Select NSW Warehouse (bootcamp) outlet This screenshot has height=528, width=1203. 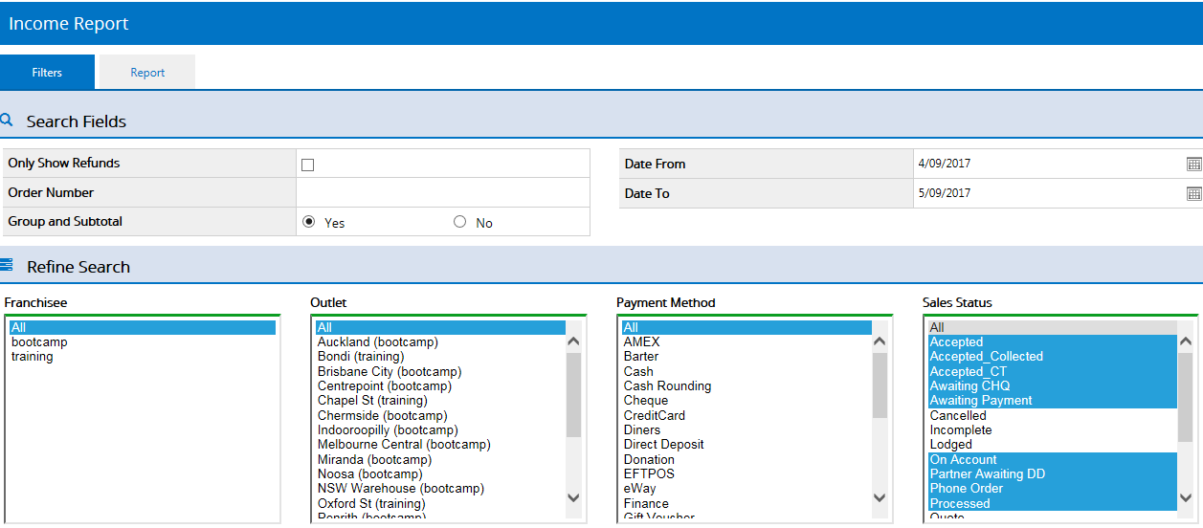point(440,488)
